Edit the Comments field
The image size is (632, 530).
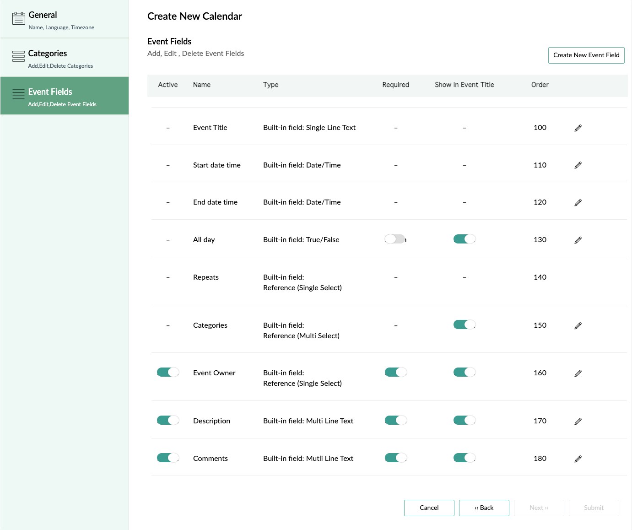pos(577,458)
